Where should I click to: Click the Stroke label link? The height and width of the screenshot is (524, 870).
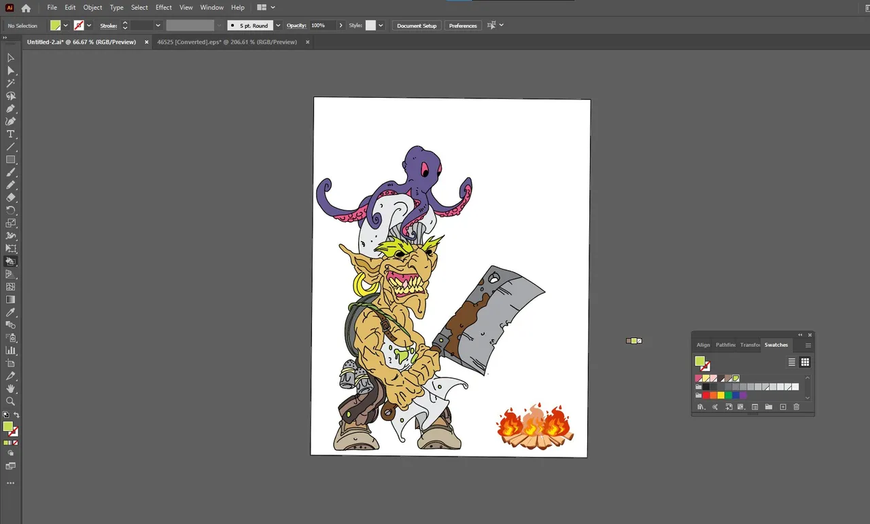109,25
